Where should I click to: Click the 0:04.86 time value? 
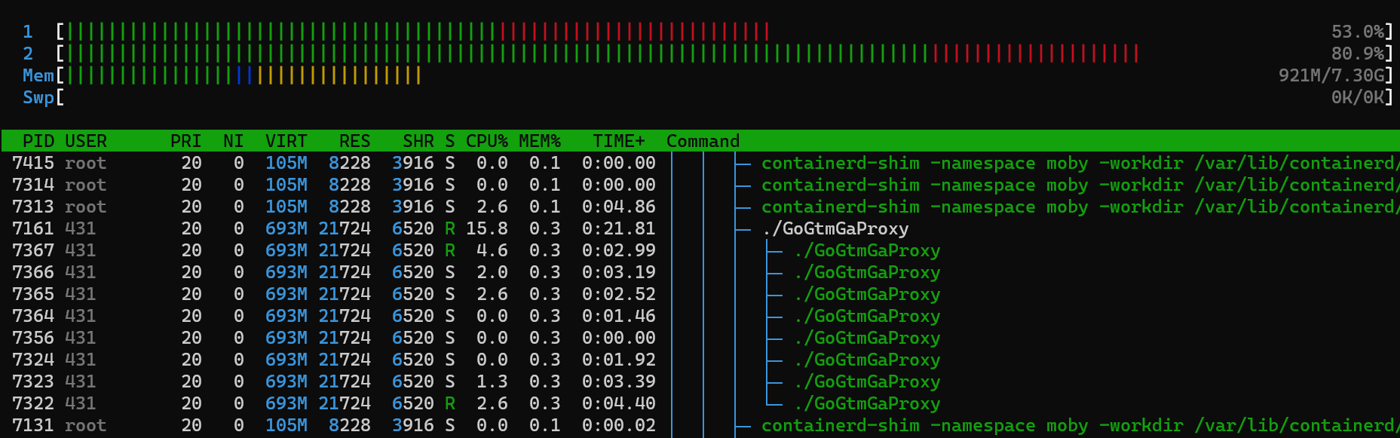tap(619, 207)
